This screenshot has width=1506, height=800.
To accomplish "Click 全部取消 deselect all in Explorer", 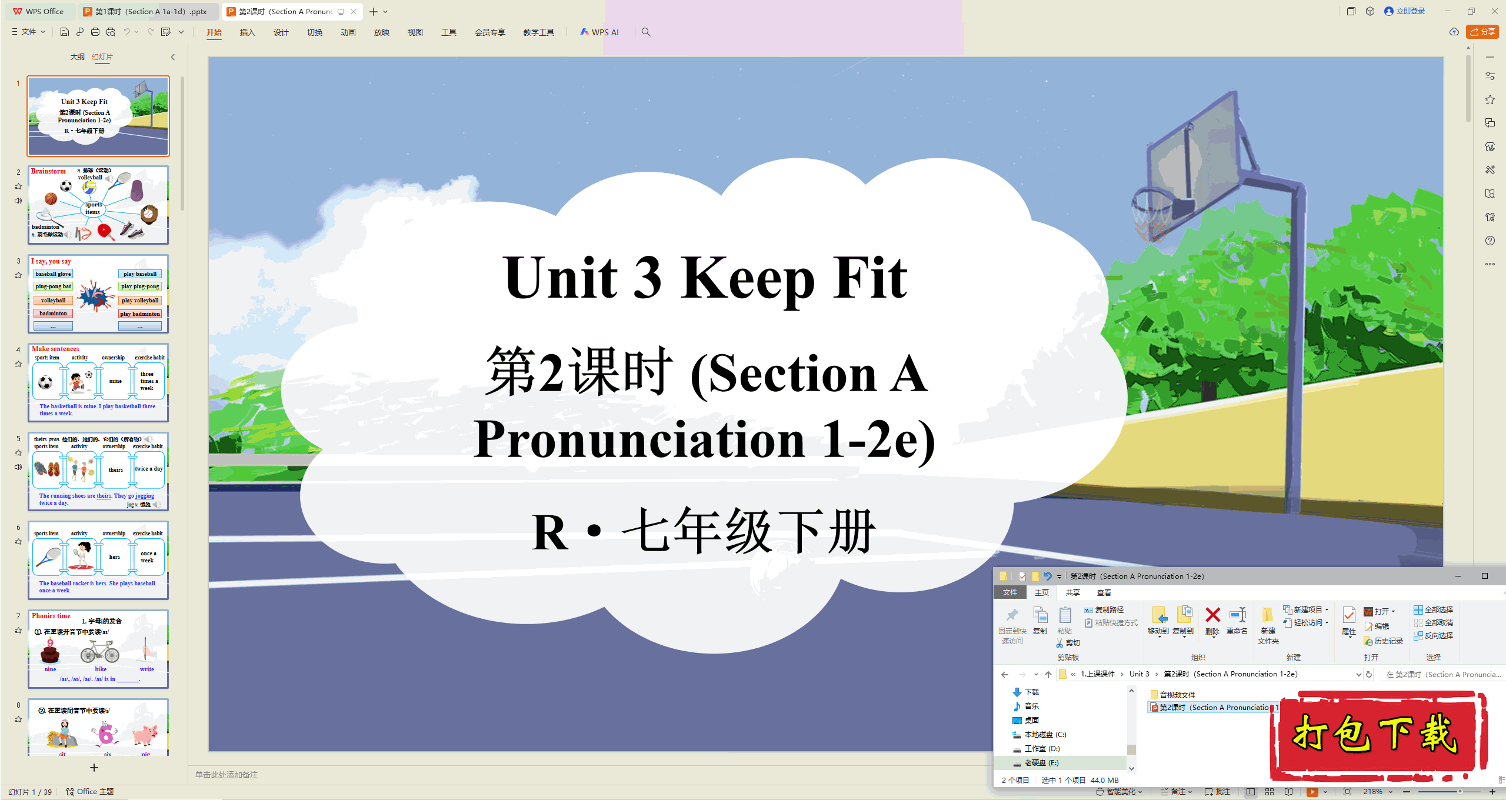I will pos(1434,623).
